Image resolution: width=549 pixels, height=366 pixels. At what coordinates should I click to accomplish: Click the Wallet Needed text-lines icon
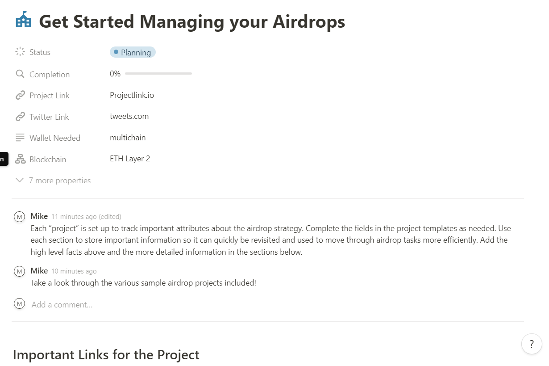(x=20, y=138)
